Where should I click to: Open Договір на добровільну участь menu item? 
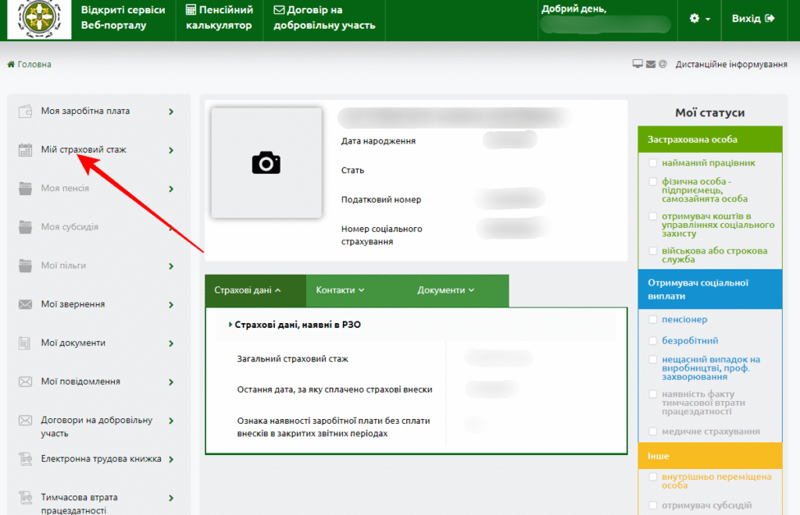coord(324,18)
